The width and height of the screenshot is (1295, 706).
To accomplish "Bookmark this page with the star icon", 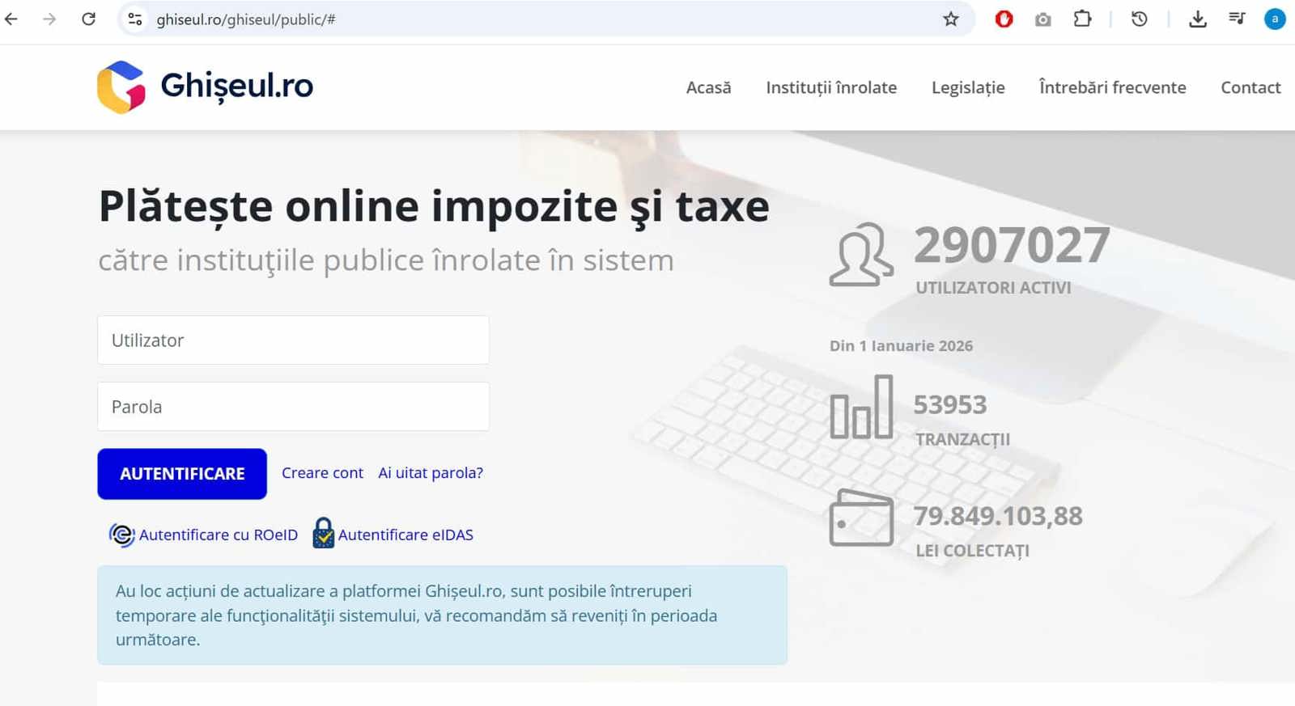I will 951,19.
